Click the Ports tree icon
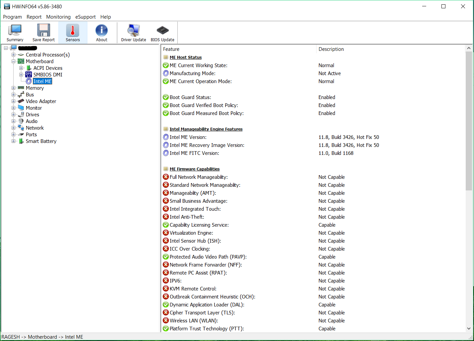The height and width of the screenshot is (341, 474). (21, 135)
